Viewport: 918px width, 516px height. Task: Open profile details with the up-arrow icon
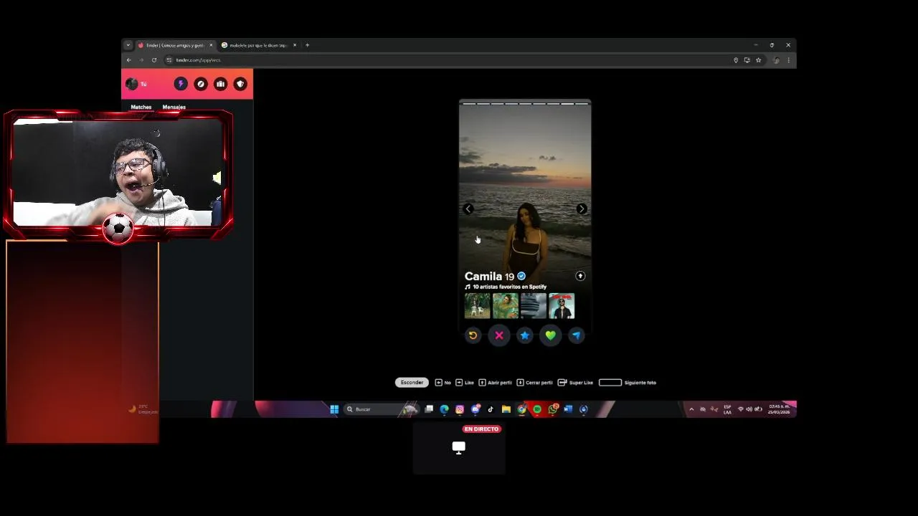pos(580,276)
